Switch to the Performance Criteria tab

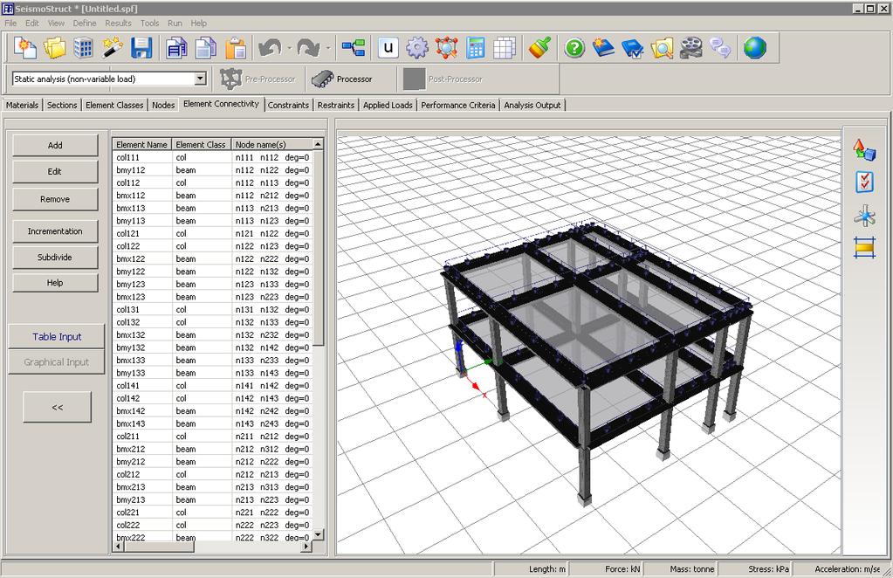pos(458,105)
